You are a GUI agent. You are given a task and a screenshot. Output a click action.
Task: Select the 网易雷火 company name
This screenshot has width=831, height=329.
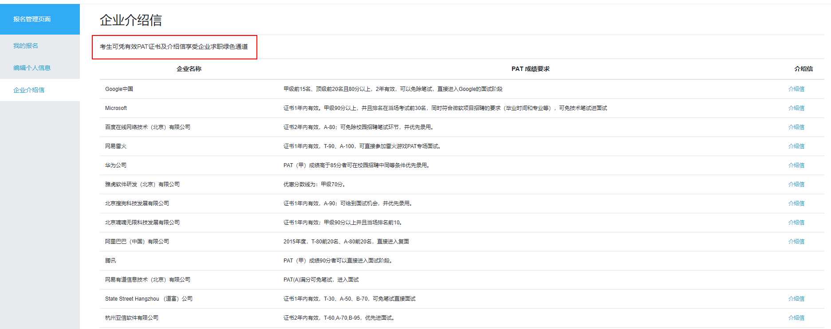point(116,146)
